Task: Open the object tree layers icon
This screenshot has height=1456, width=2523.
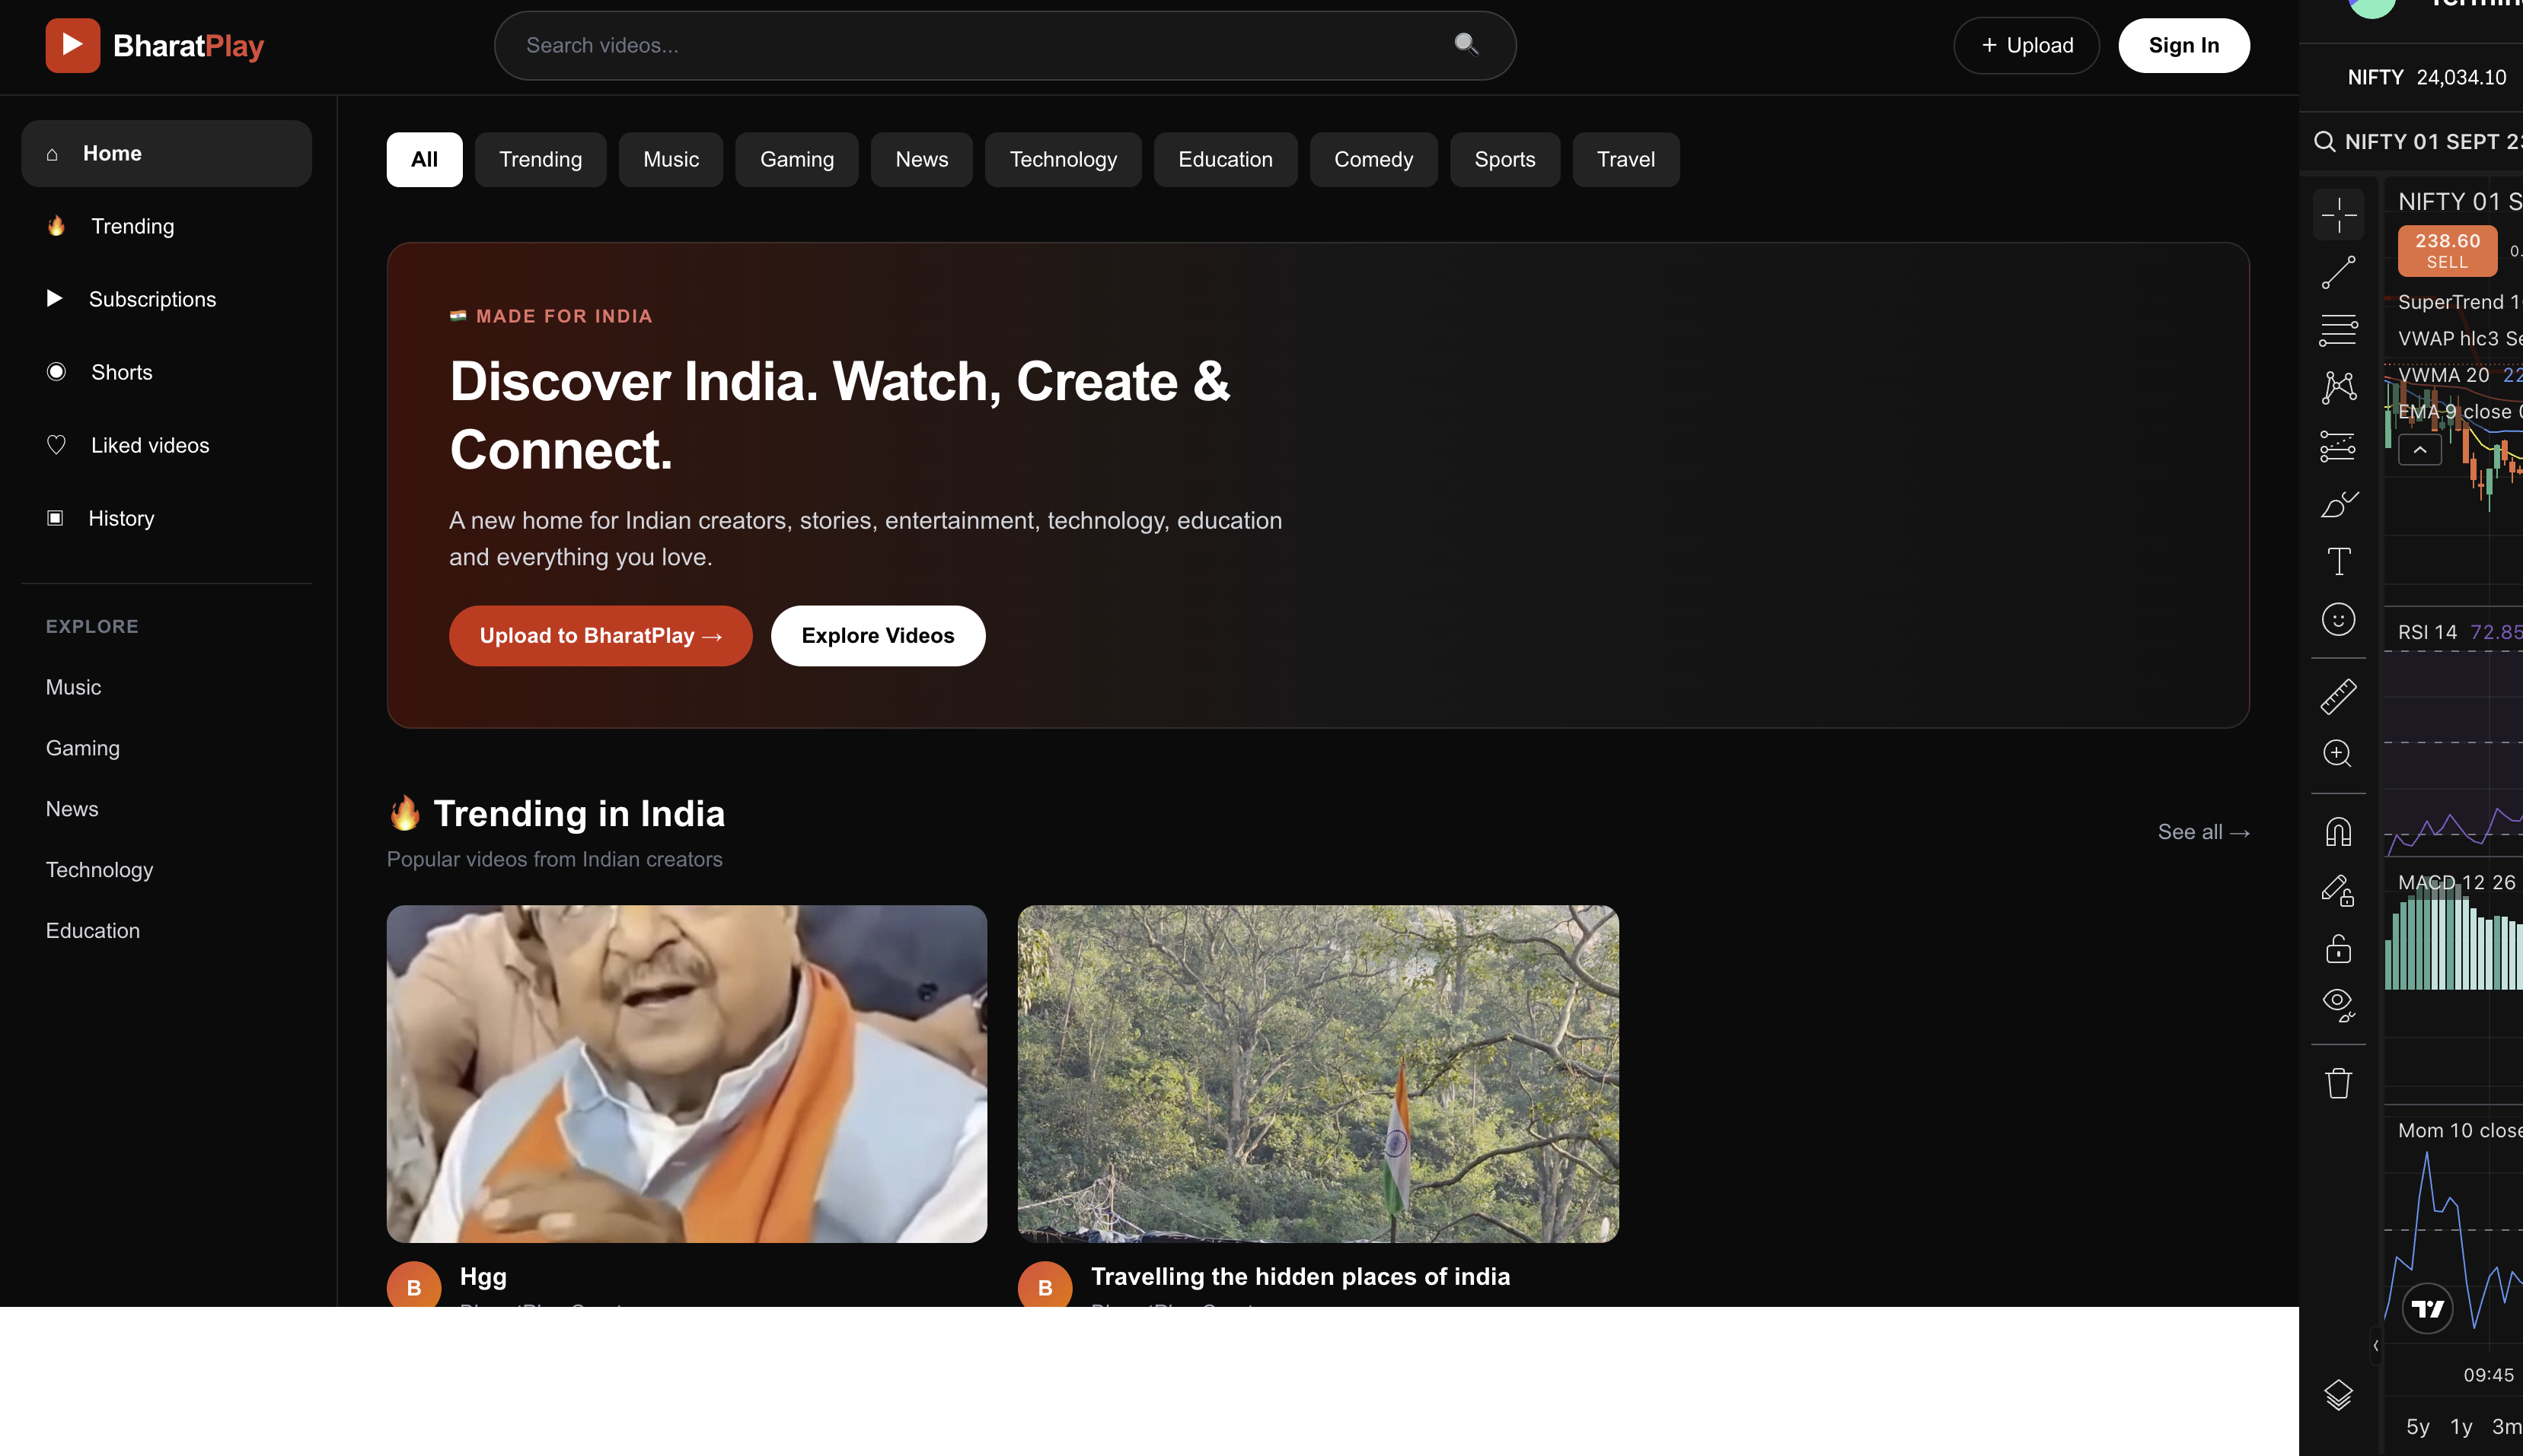Action: 2339,1394
